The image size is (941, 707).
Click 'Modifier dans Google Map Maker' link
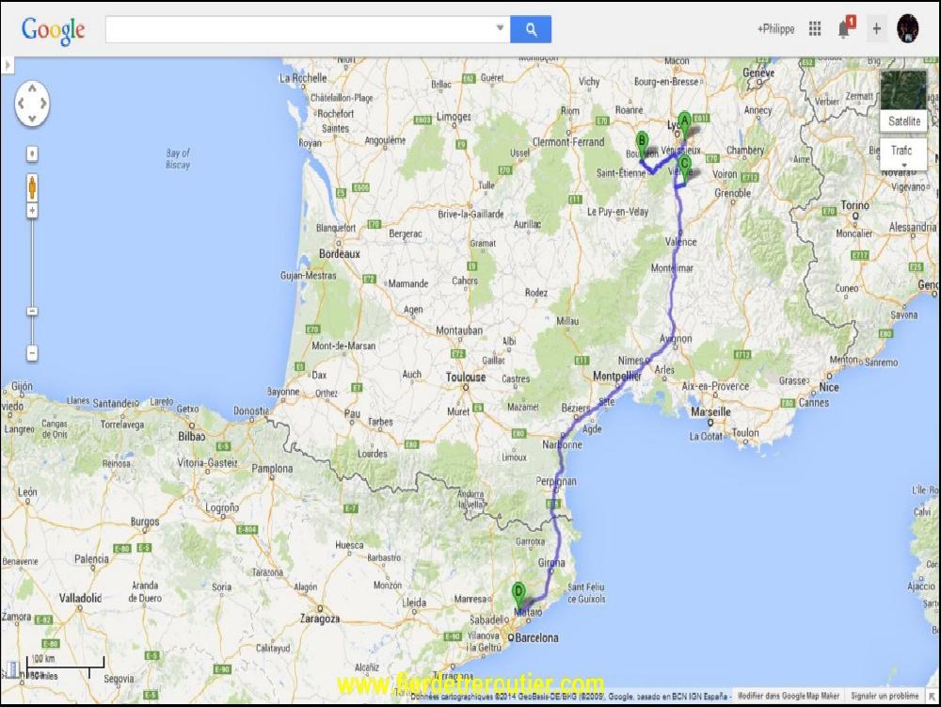(x=787, y=696)
